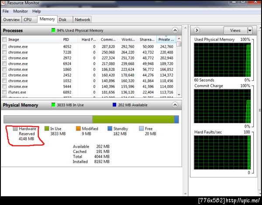262x205 pixels.
Task: Sort by the Commit column header
Action: pyautogui.click(x=108, y=39)
